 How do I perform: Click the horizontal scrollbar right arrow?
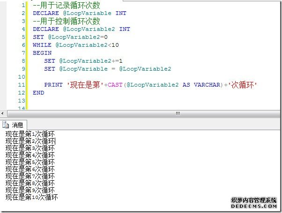(x=279, y=114)
